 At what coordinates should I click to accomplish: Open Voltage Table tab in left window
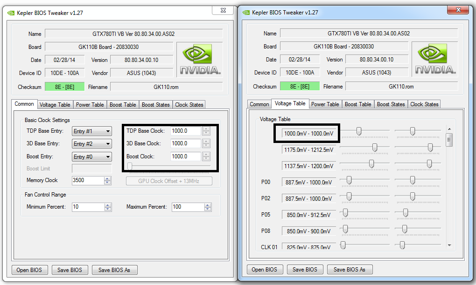[x=55, y=105]
